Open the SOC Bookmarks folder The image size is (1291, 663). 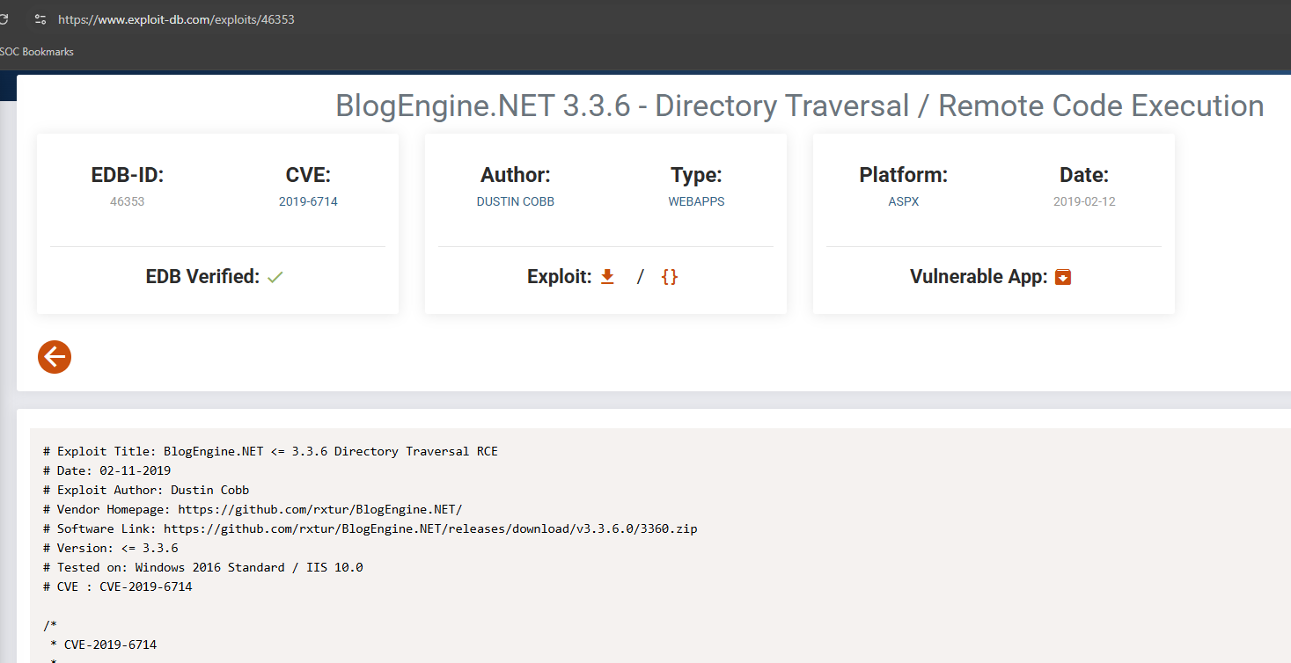pyautogui.click(x=37, y=52)
